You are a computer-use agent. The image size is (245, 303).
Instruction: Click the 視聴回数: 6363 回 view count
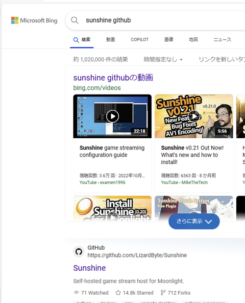[x=178, y=176]
